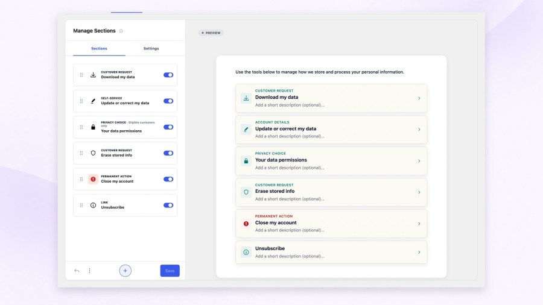The width and height of the screenshot is (543, 305).
Task: Click the undo arrow icon at panel bottom
Action: 77,271
